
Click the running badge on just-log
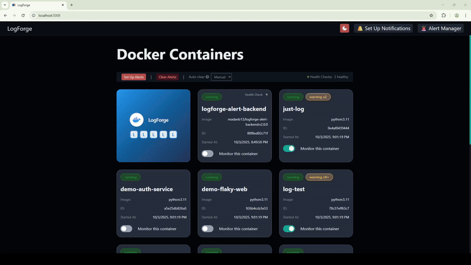tap(293, 97)
